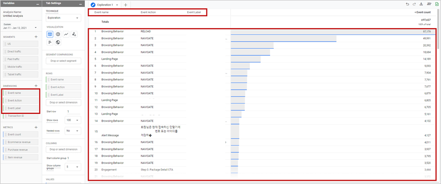The height and width of the screenshot is (184, 441).
Task: Click the Start row input field
Action: click(73, 111)
